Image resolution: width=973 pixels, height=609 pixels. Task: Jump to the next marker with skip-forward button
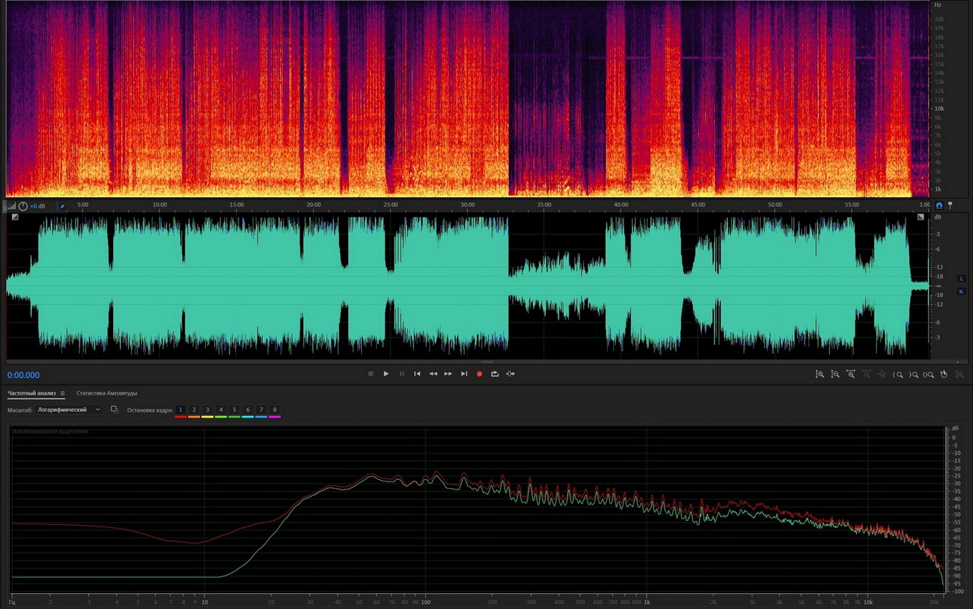[464, 374]
